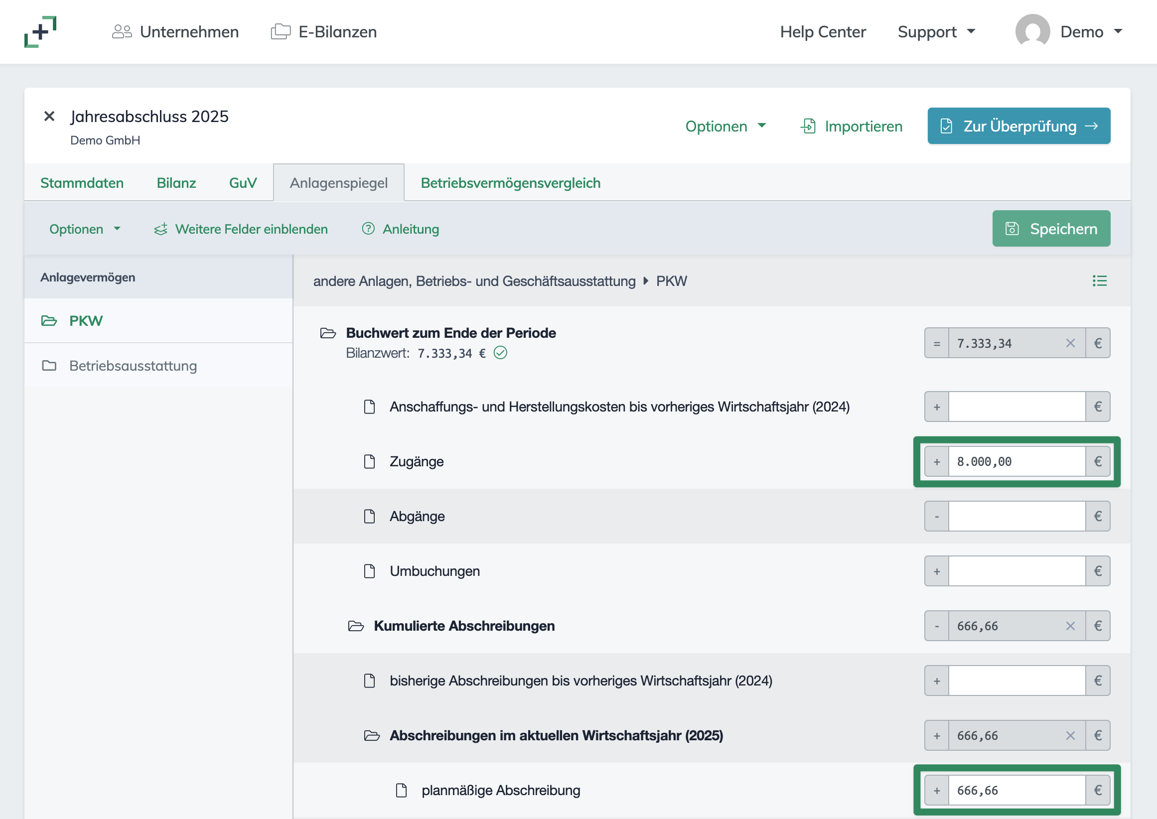Click the equals sign beside the Buchwert field

[937, 343]
